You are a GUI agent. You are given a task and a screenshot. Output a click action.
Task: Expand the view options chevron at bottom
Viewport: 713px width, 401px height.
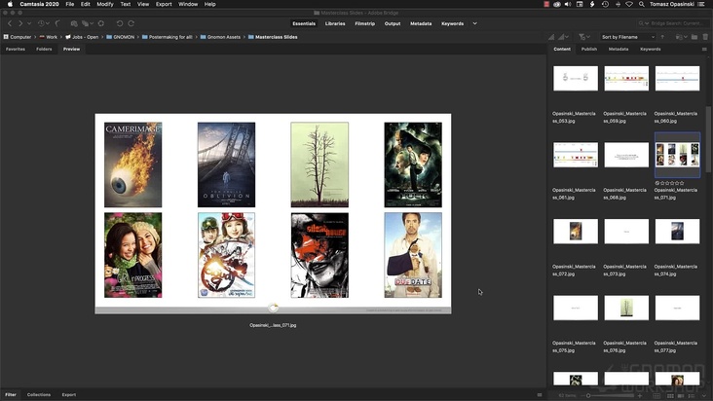pyautogui.click(x=704, y=396)
